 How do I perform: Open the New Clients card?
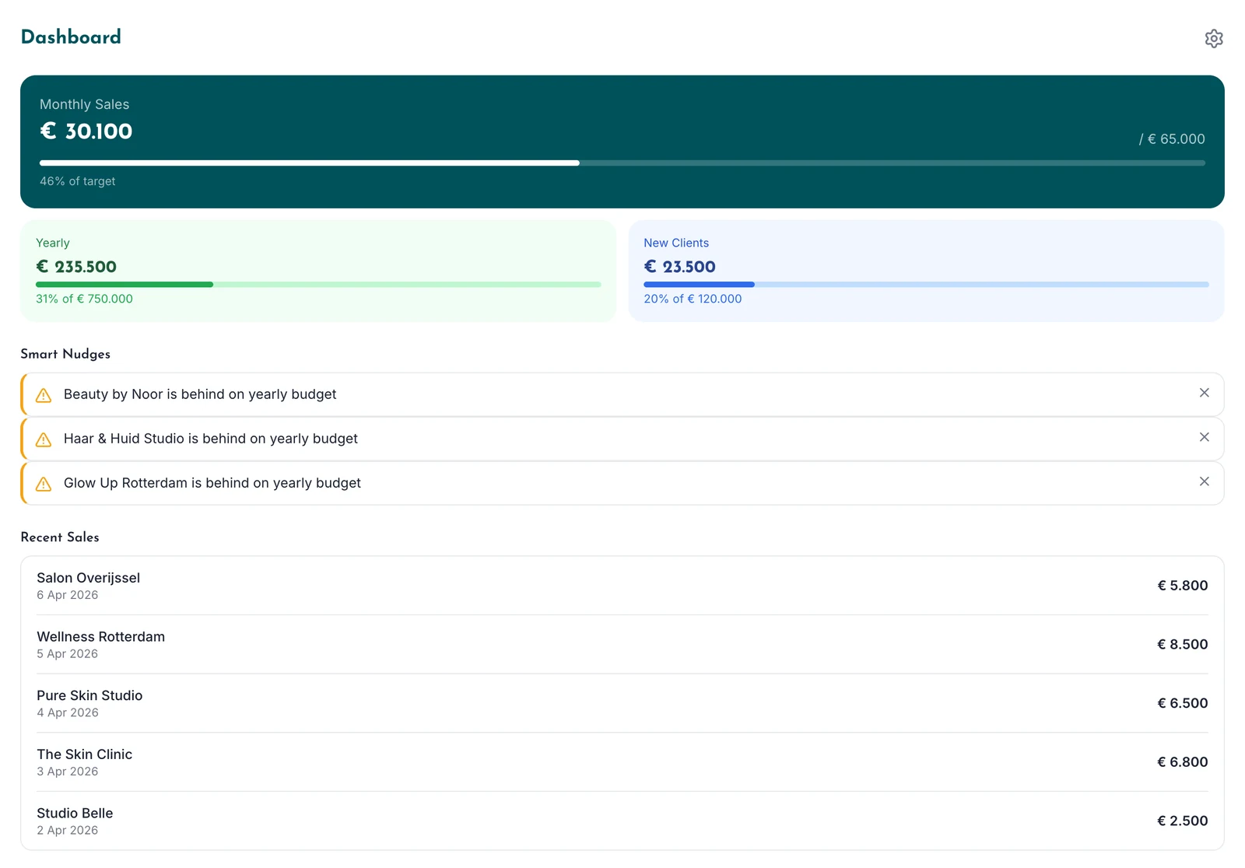(927, 271)
